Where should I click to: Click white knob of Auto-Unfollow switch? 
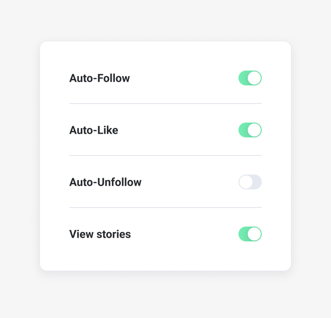pyautogui.click(x=246, y=182)
